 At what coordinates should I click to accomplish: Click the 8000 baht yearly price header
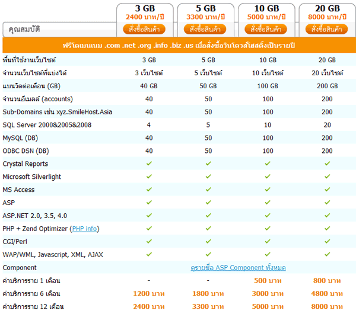[x=328, y=17]
